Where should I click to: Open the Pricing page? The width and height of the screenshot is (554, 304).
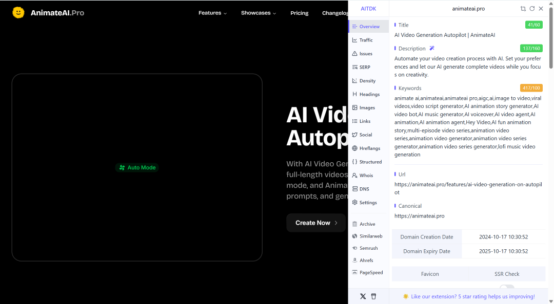(299, 13)
